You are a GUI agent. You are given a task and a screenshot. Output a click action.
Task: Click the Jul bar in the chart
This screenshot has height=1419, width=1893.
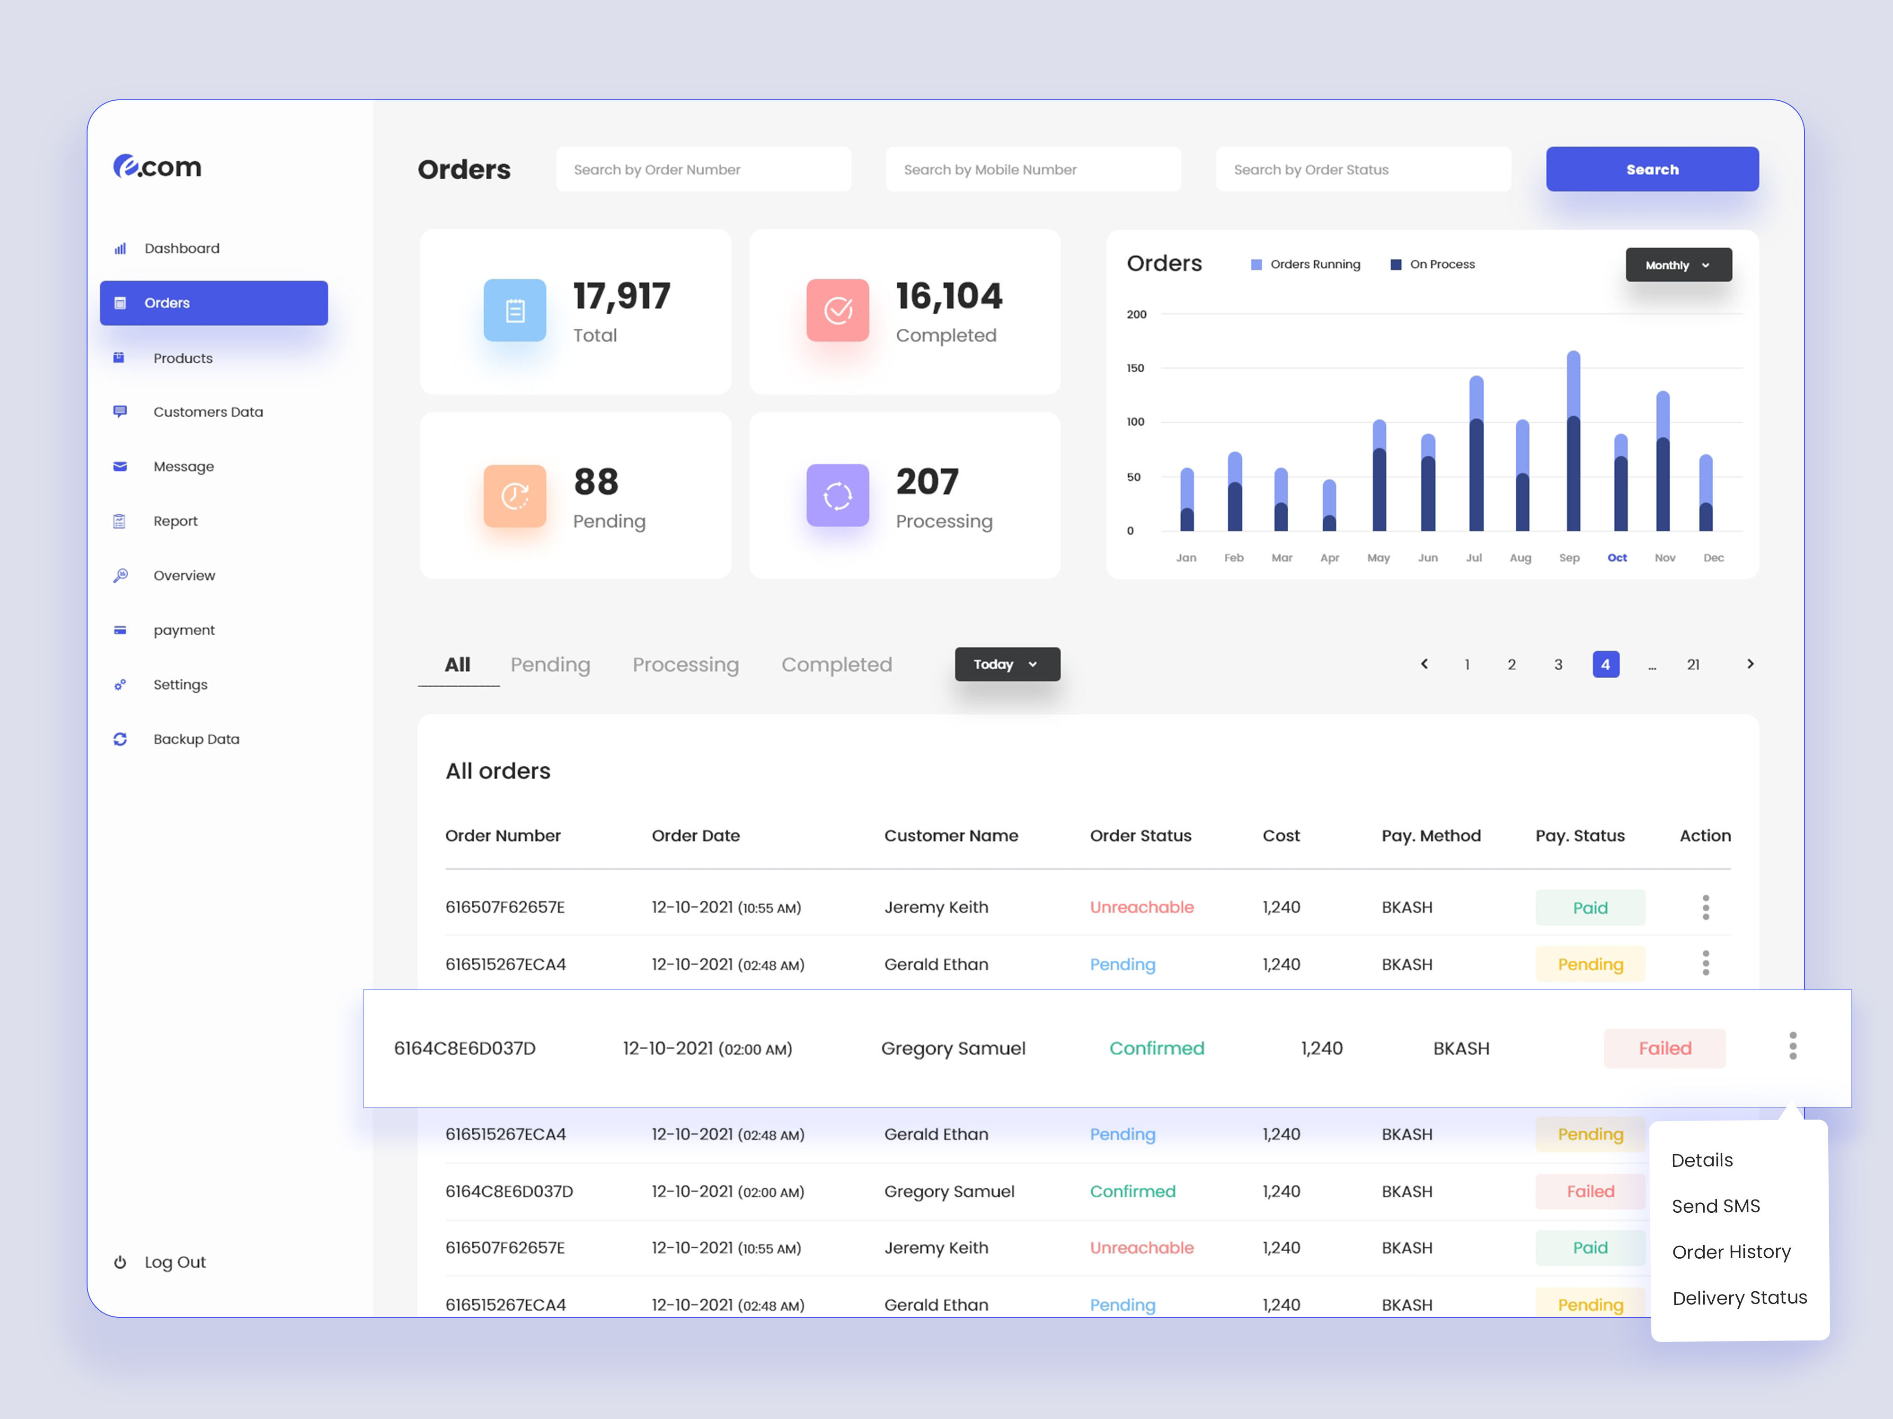1476,453
